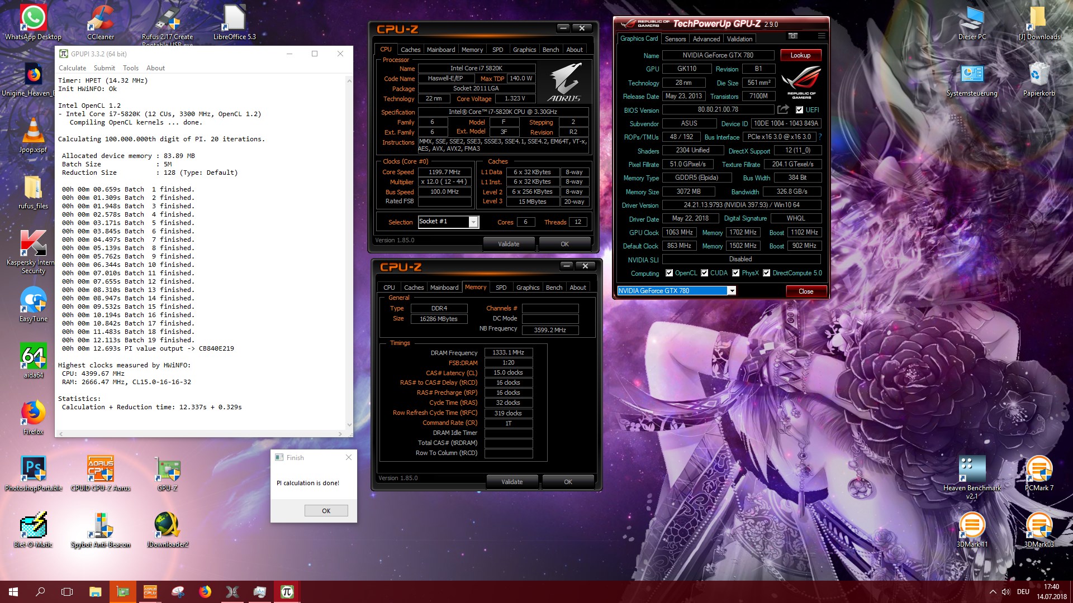
Task: Open 3DMark03 desktop shortcut
Action: [x=1039, y=530]
